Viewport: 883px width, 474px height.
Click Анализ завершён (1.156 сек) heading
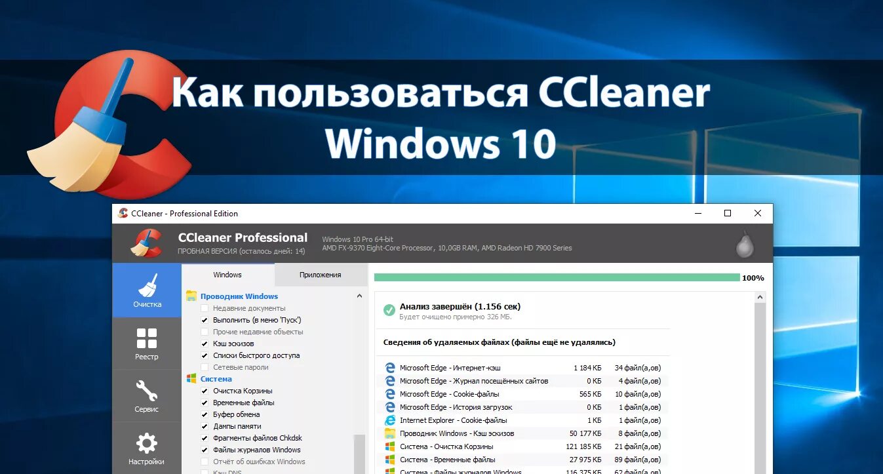point(460,306)
